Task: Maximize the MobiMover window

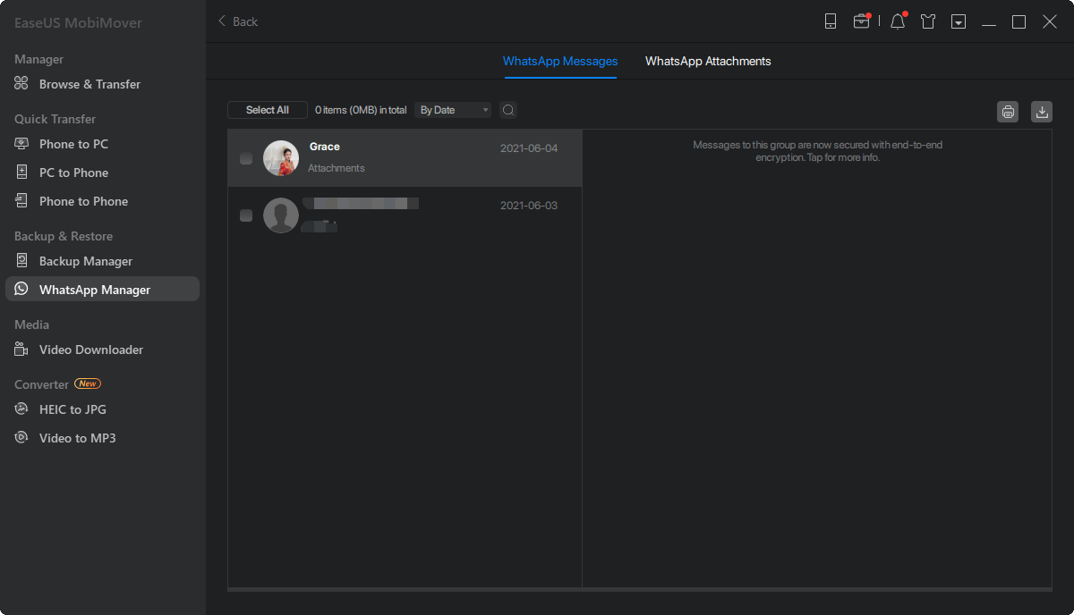Action: pos(1019,21)
